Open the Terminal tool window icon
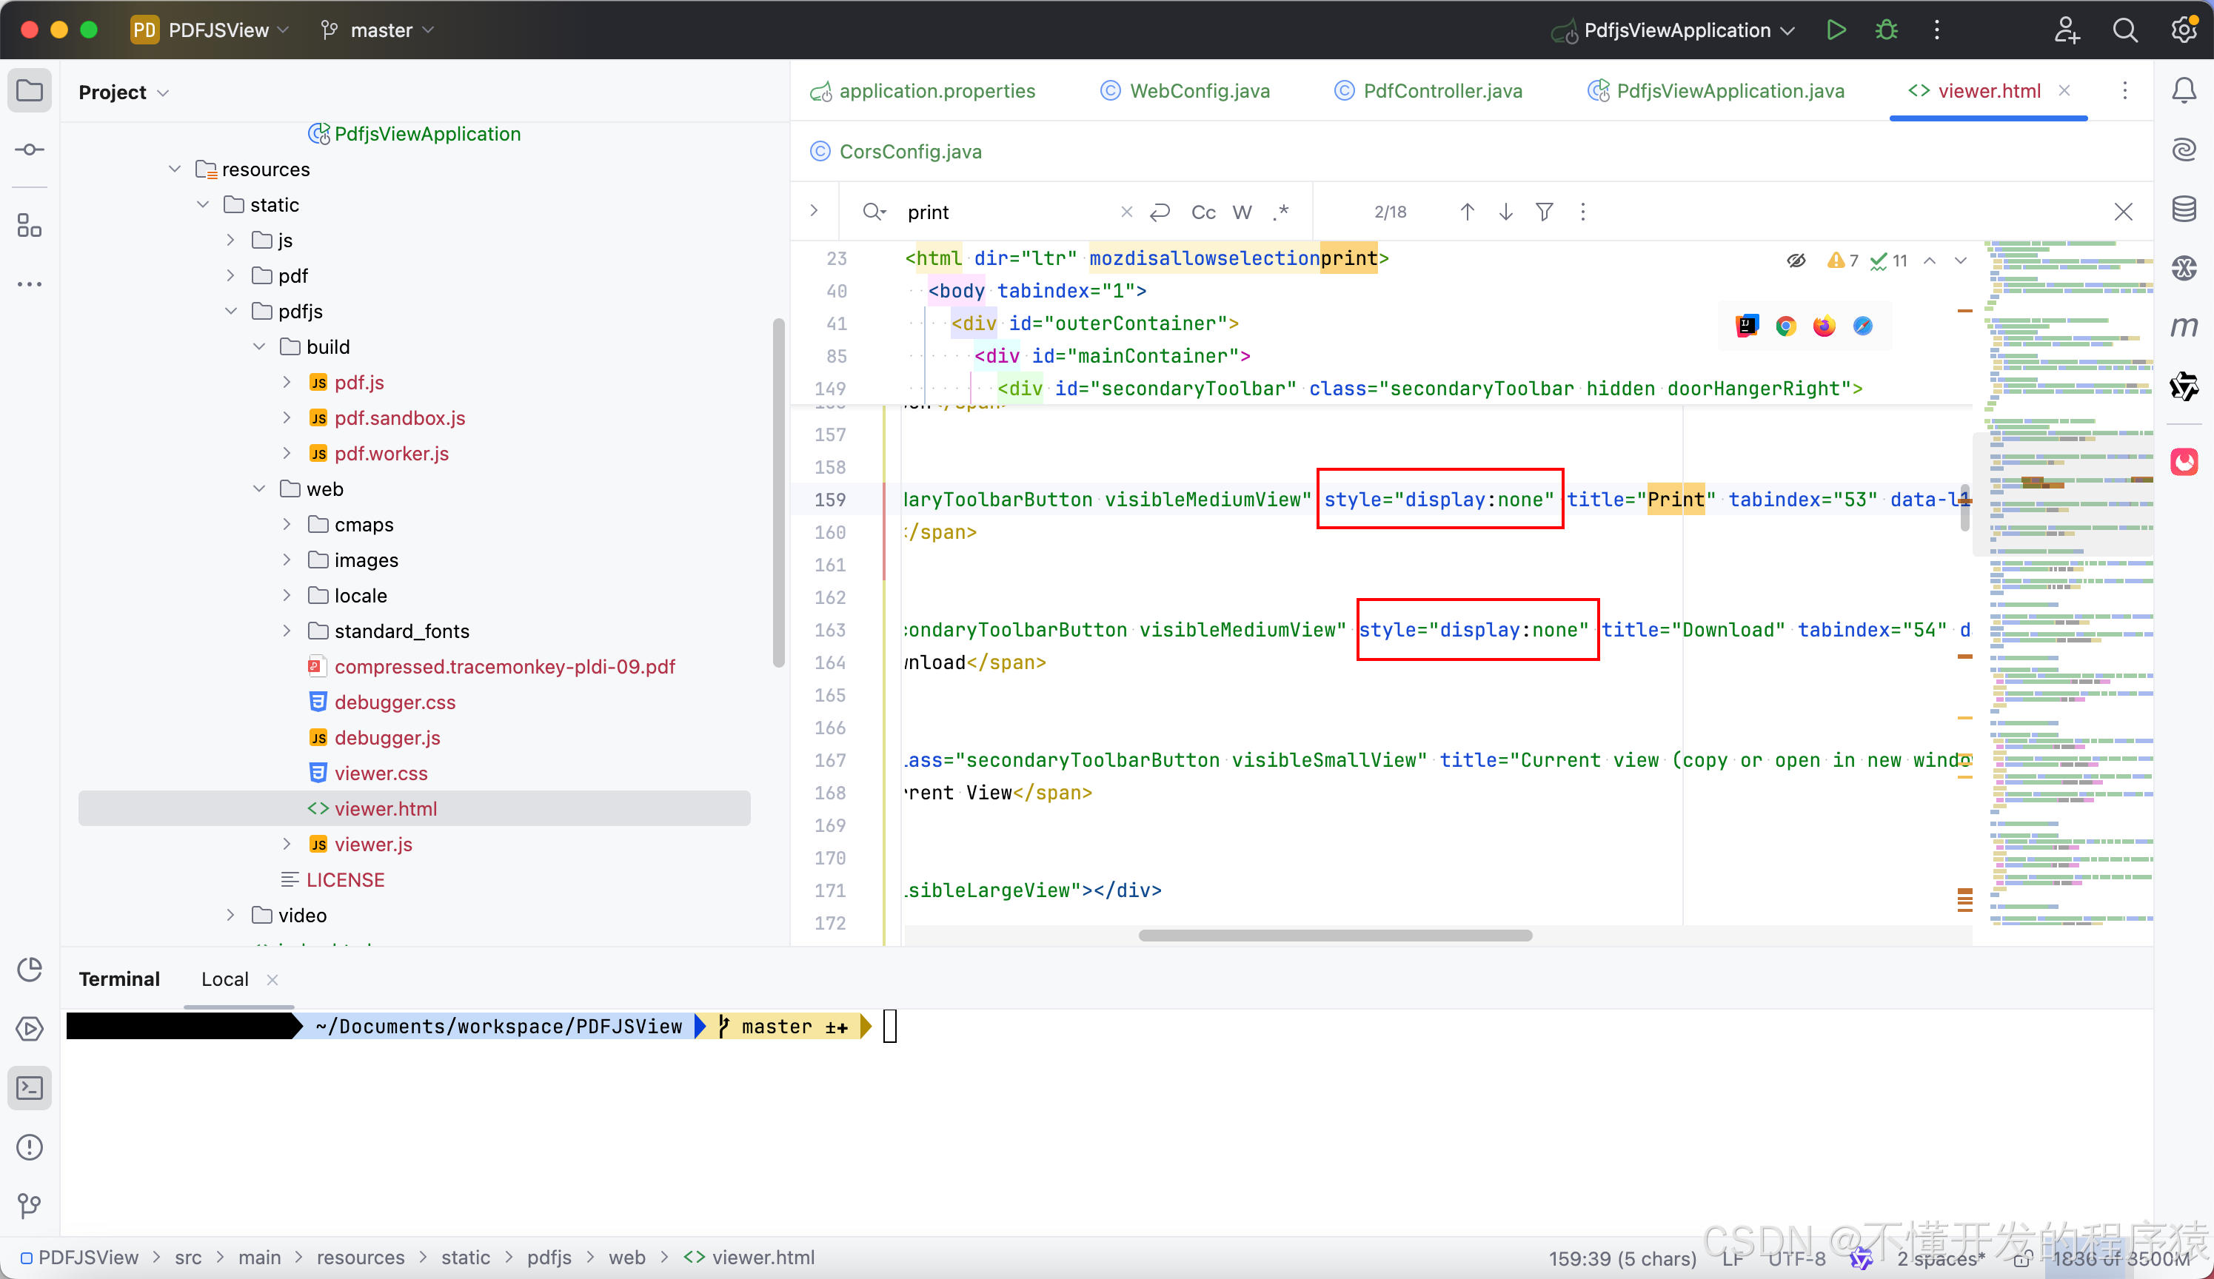 (x=30, y=1088)
